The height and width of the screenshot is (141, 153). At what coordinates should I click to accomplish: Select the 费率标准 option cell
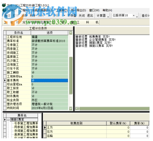click(x=50, y=41)
